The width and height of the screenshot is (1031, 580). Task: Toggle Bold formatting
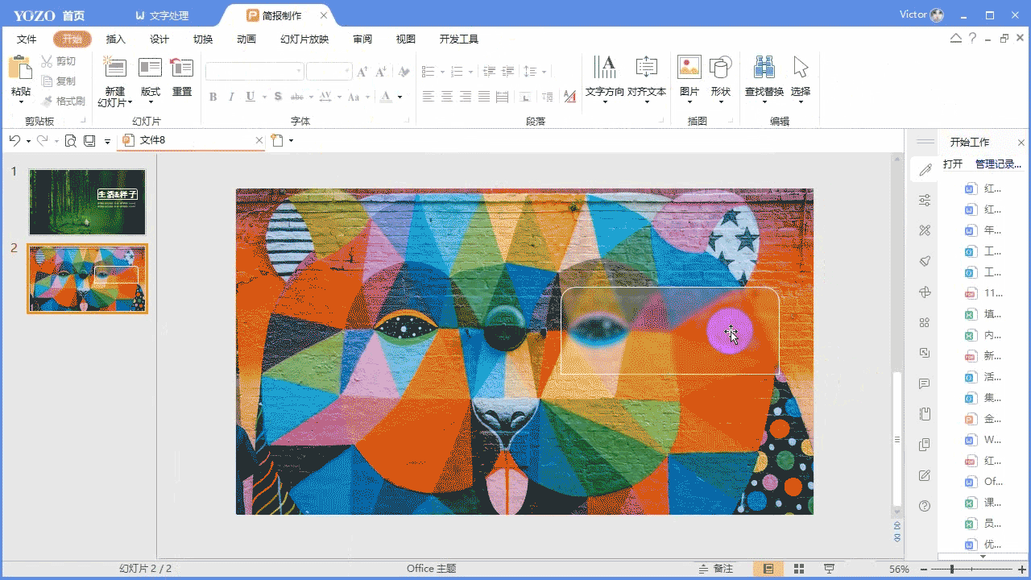(213, 97)
